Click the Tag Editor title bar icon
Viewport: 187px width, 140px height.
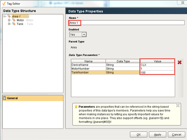coord(4,4)
